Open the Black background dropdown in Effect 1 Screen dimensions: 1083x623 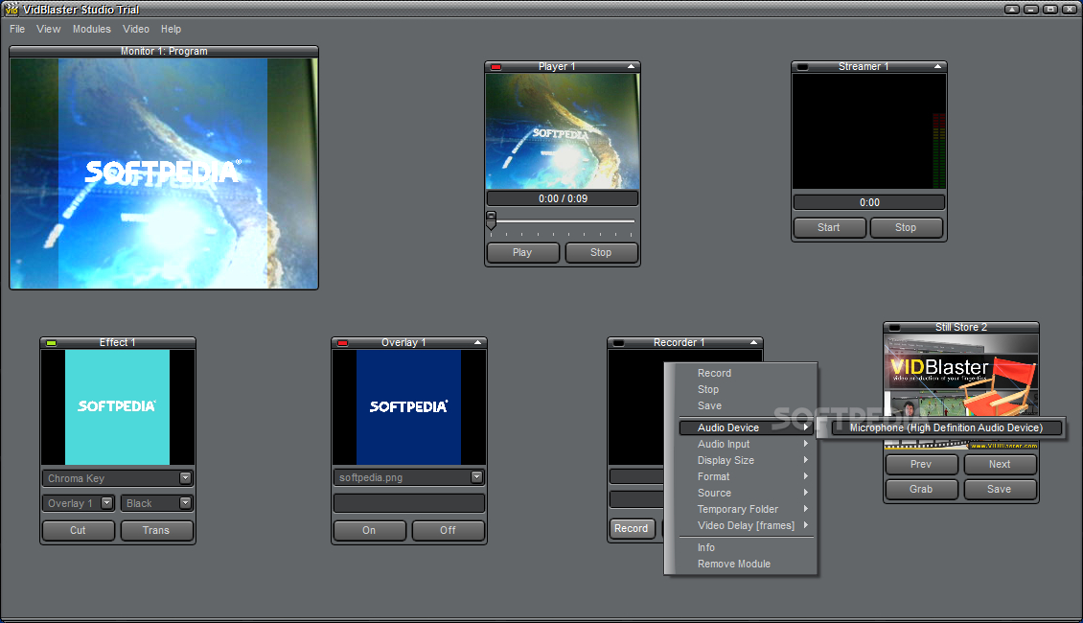[185, 503]
